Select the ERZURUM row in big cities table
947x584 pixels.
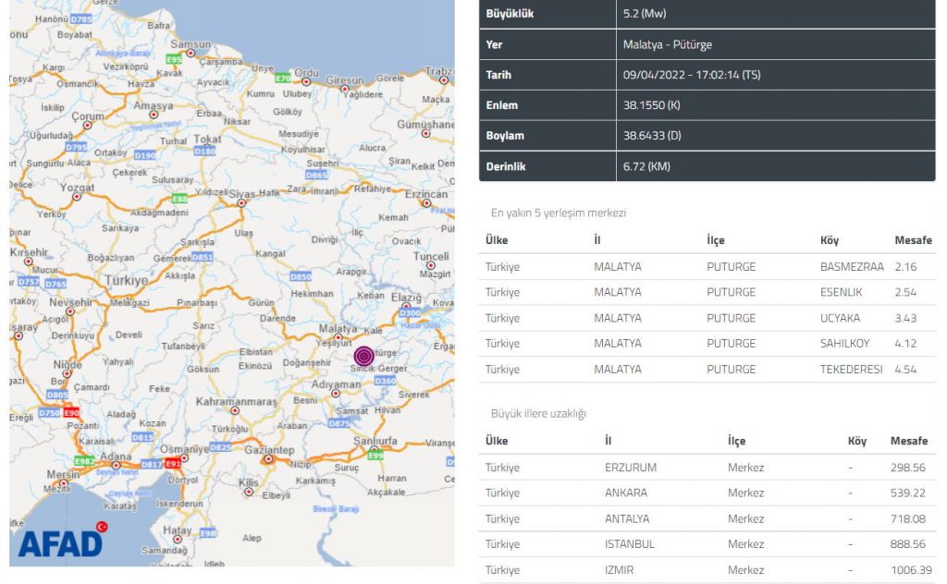[632, 468]
